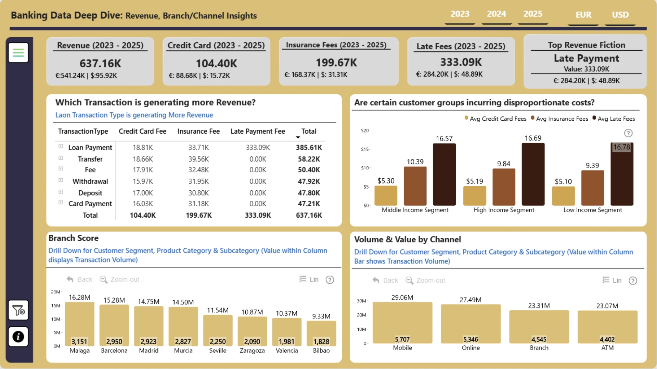Sort by Total column arrow
Viewport: 657px width, 369px height.
[298, 137]
